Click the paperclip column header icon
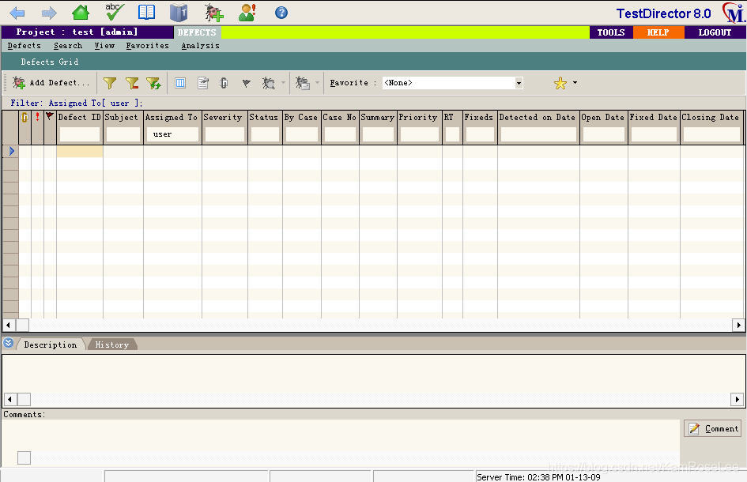 click(x=25, y=117)
